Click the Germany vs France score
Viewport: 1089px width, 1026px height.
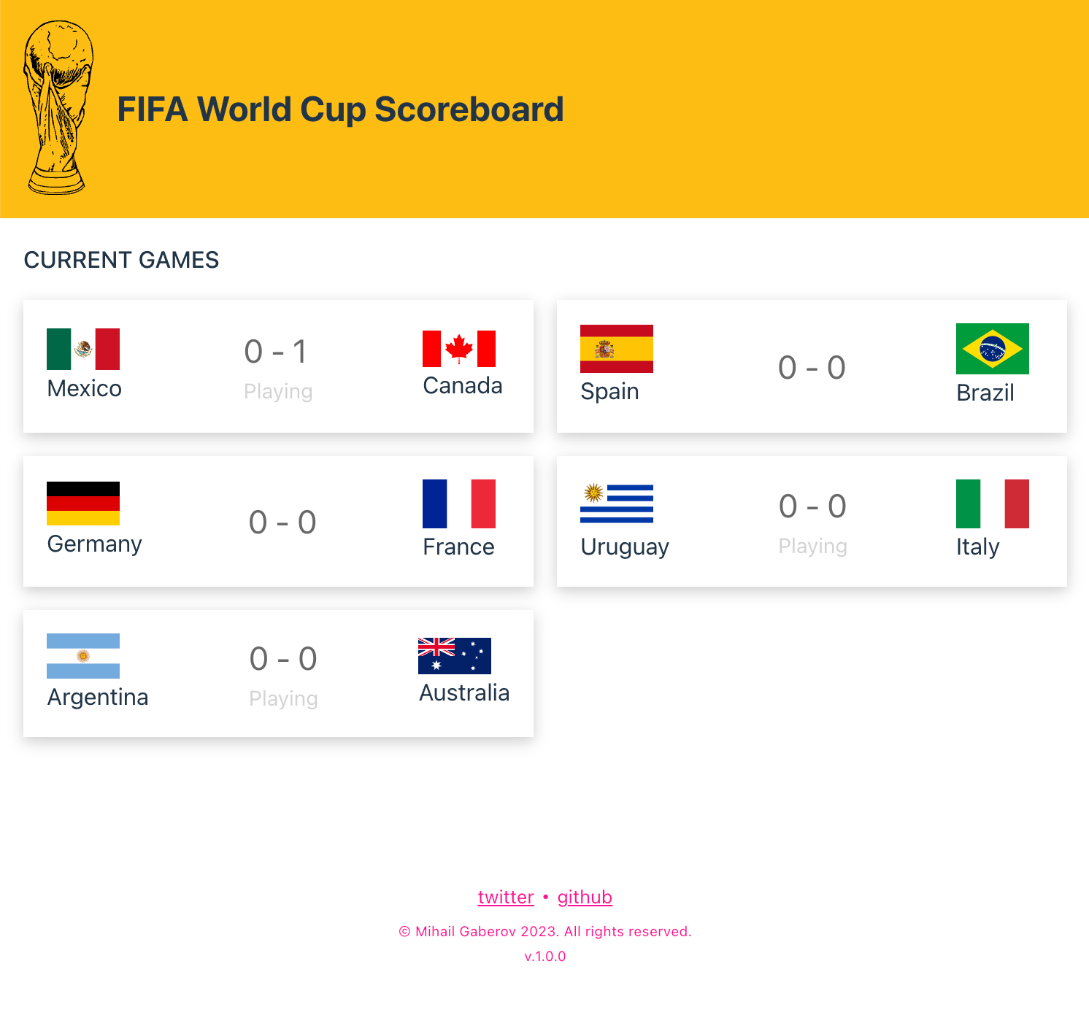(282, 522)
